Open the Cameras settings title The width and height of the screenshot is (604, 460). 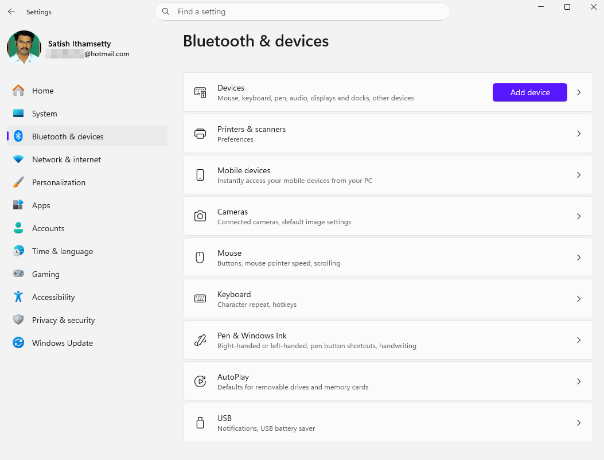click(233, 212)
